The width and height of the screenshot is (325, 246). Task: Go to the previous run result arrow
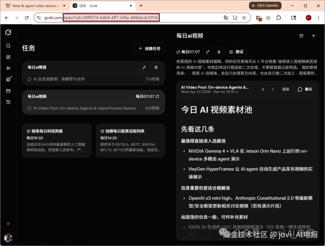263,89
